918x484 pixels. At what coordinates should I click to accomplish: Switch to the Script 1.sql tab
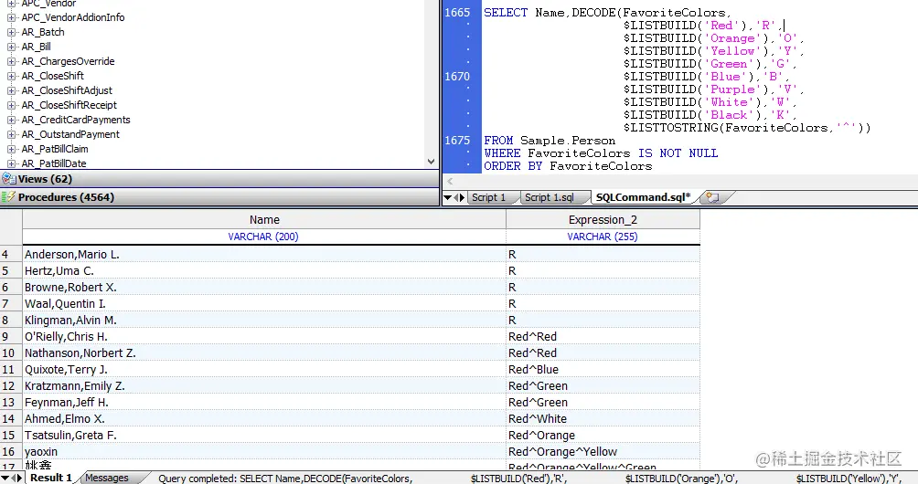click(550, 197)
